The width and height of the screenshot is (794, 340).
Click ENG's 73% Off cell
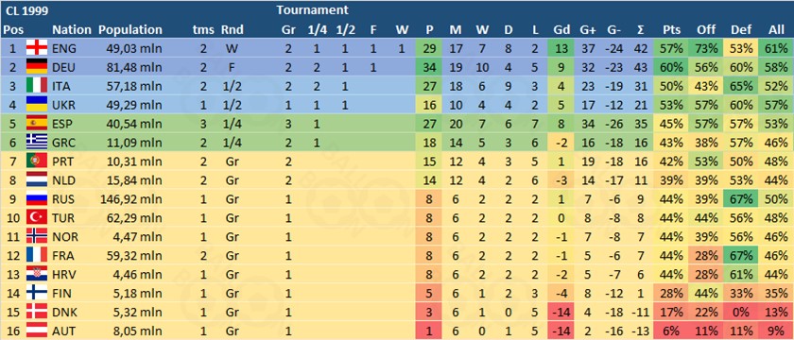[706, 48]
